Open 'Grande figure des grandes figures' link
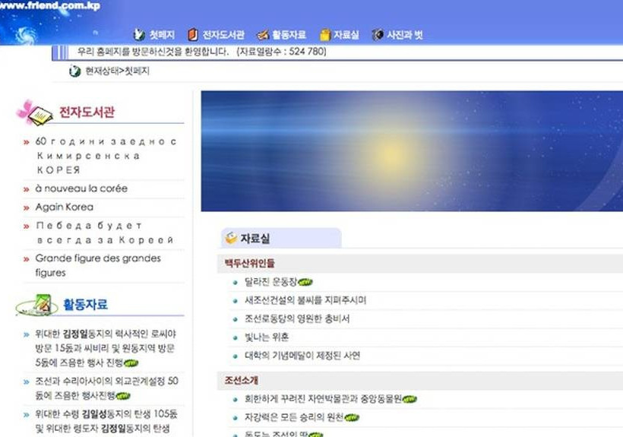Image resolution: width=623 pixels, height=437 pixels. 97,265
